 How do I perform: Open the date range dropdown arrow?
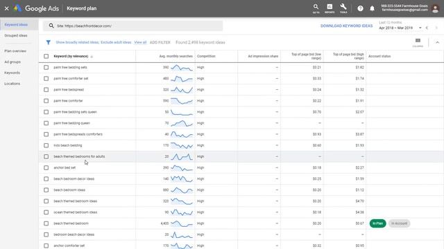[x=420, y=28]
